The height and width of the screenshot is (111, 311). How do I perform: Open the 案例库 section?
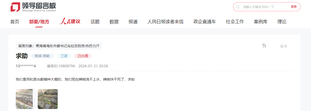261,22
